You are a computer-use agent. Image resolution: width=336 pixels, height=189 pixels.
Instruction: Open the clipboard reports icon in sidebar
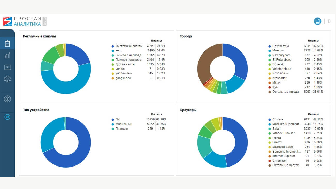click(x=7, y=43)
